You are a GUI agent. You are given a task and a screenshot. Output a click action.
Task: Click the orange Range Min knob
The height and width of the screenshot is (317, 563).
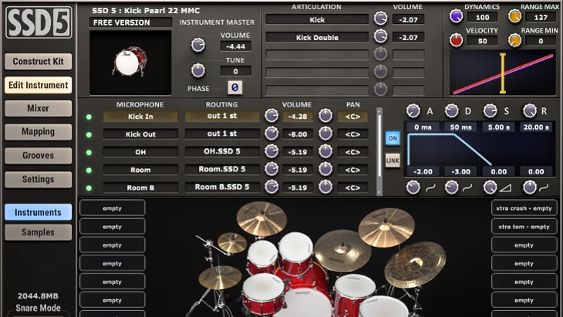click(514, 40)
